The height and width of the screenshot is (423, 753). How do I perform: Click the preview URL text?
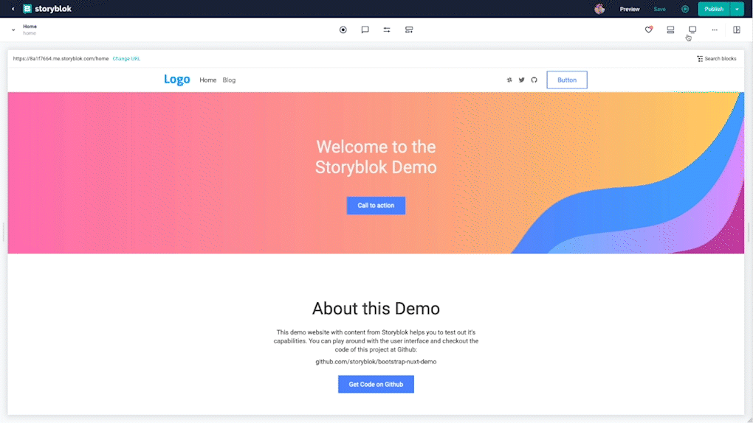pyautogui.click(x=61, y=58)
